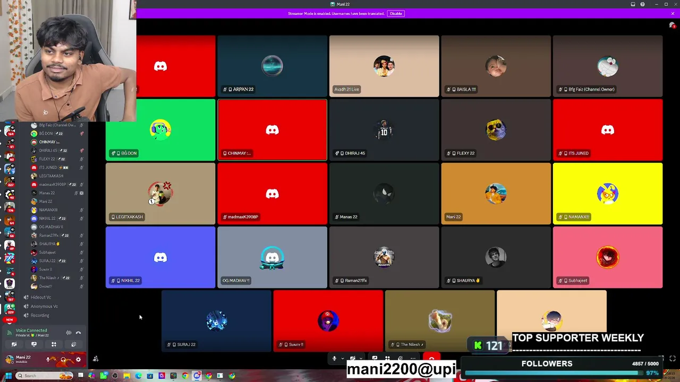
Task: Join the Anonymous Vc voice channel
Action: (44, 306)
